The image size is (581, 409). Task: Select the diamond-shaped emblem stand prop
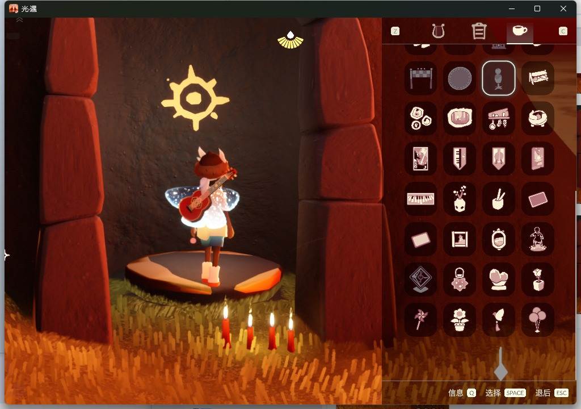tap(420, 279)
